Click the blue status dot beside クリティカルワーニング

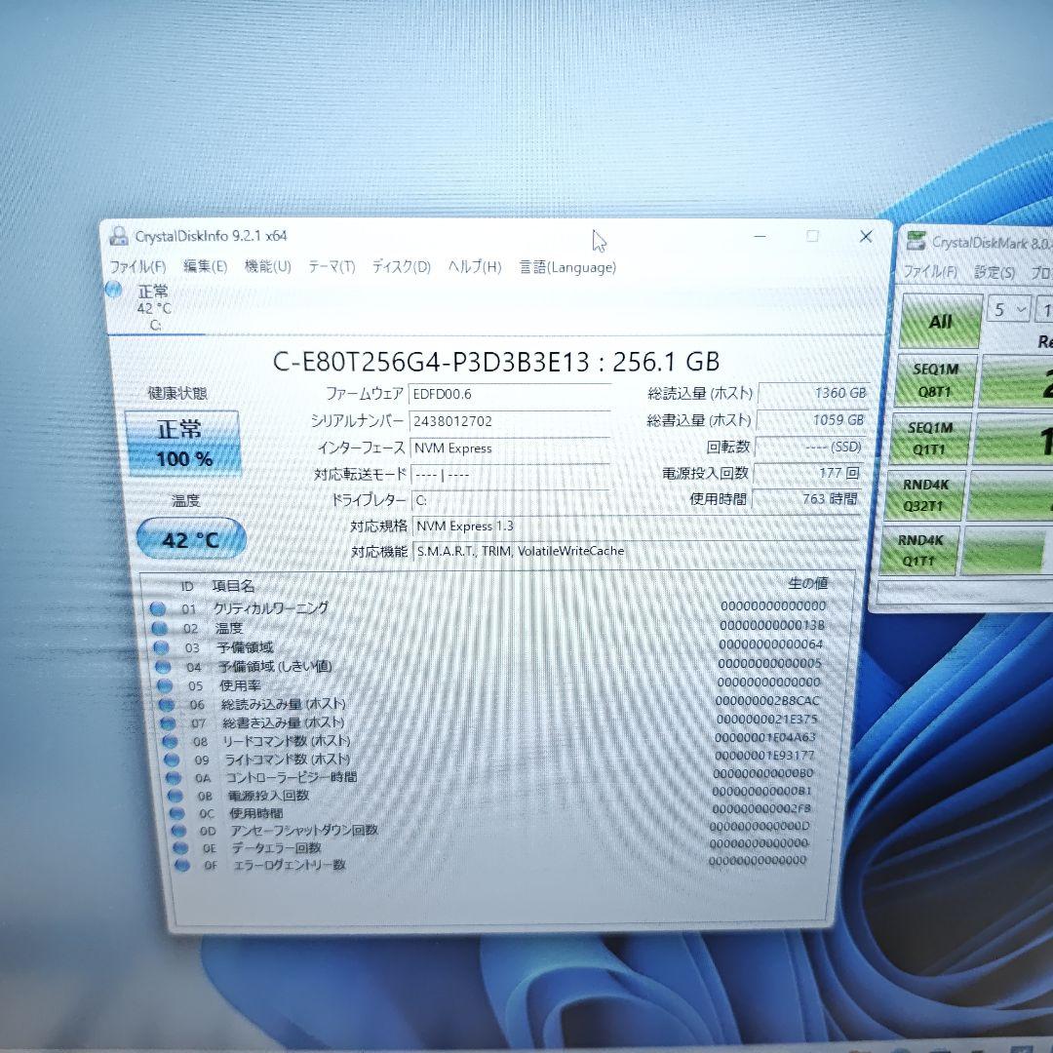[159, 608]
